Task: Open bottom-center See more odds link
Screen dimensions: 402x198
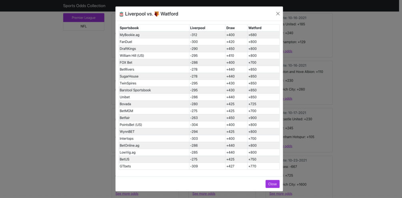Action: (204, 194)
